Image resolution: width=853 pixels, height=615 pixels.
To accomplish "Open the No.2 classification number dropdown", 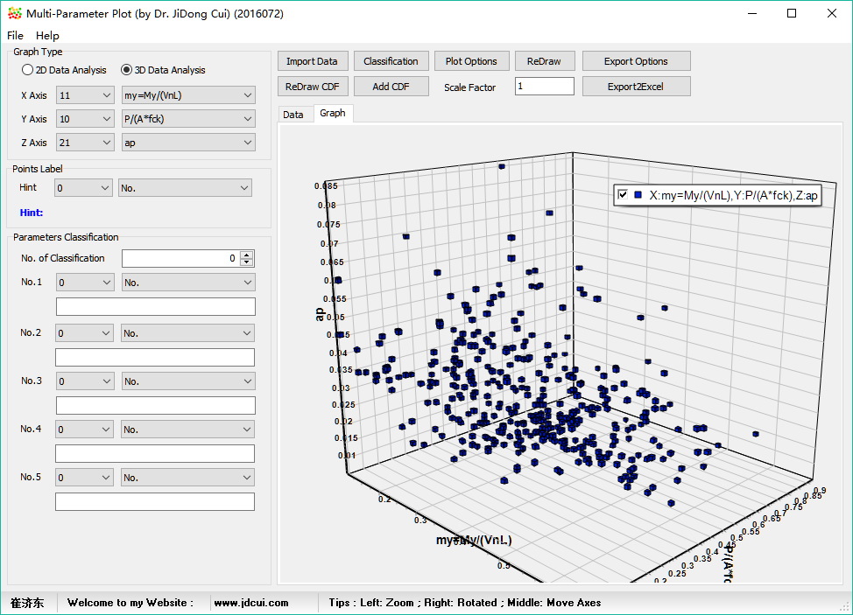I will click(84, 333).
